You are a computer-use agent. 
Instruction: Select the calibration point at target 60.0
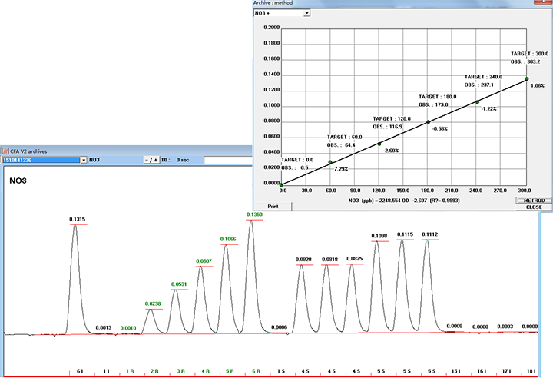point(331,162)
